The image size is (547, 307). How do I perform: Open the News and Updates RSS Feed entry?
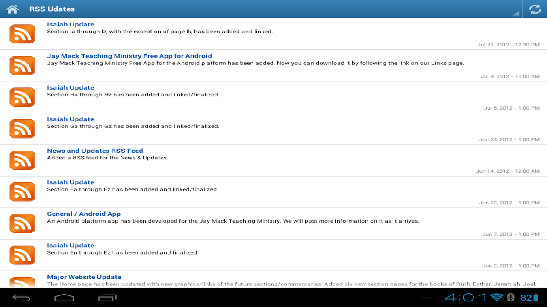click(x=95, y=151)
